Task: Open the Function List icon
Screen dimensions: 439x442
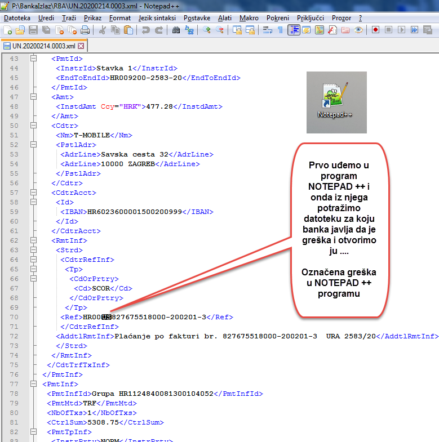Action: pyautogui.click(x=332, y=30)
